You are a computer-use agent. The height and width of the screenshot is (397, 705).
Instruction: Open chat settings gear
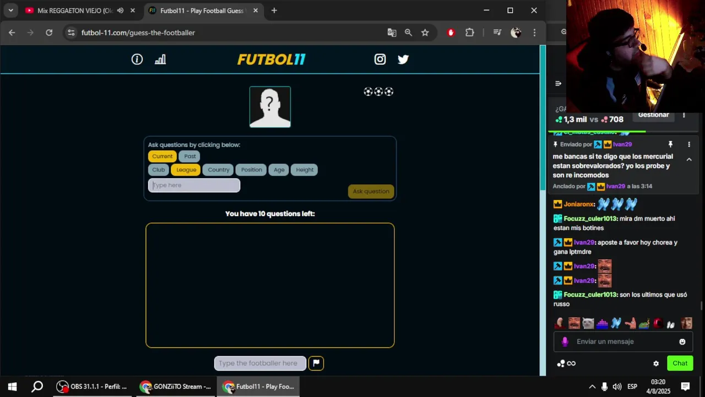(656, 363)
